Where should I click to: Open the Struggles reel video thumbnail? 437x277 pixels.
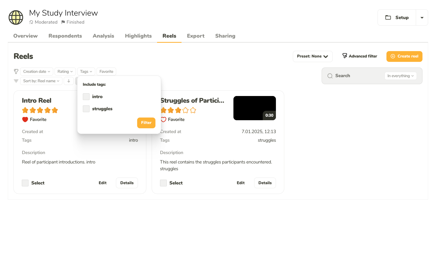coord(255,108)
